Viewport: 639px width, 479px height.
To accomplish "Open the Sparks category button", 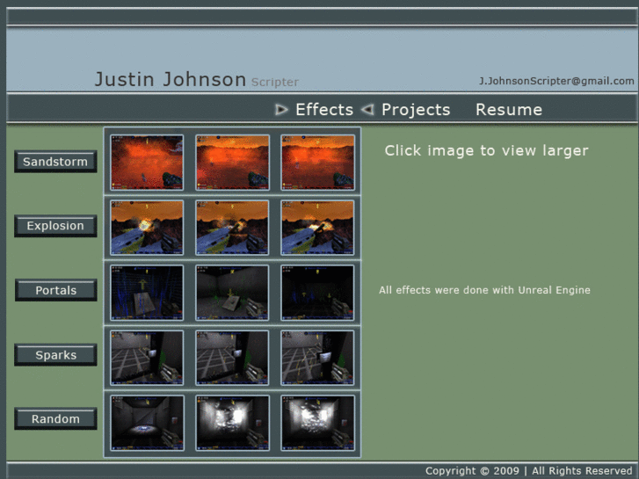I will 55,355.
